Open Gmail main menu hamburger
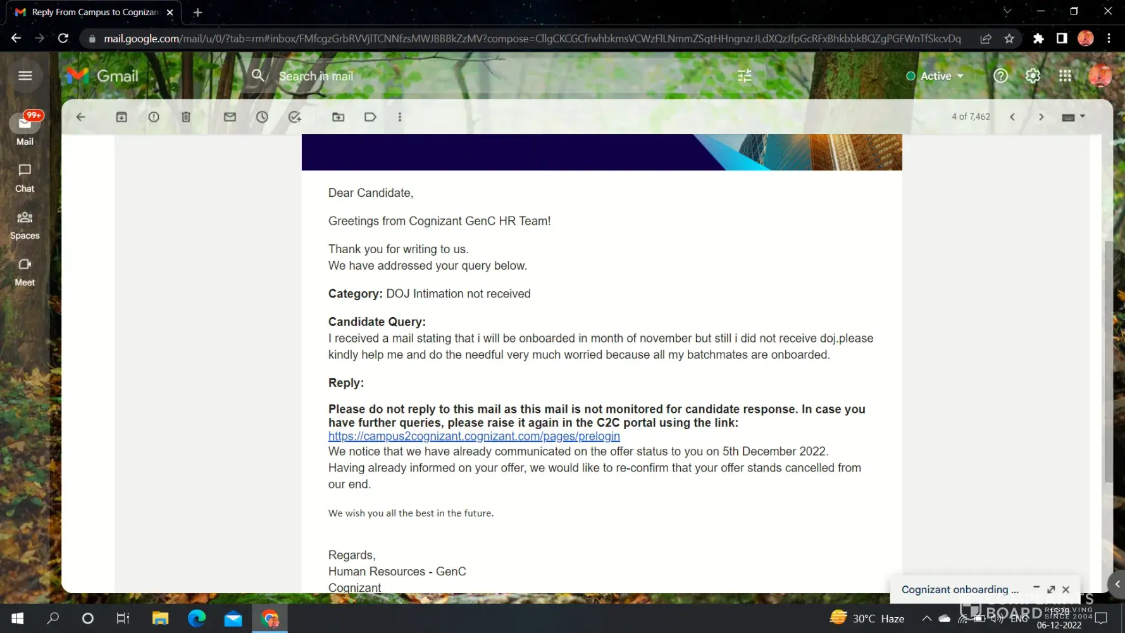 (x=25, y=76)
